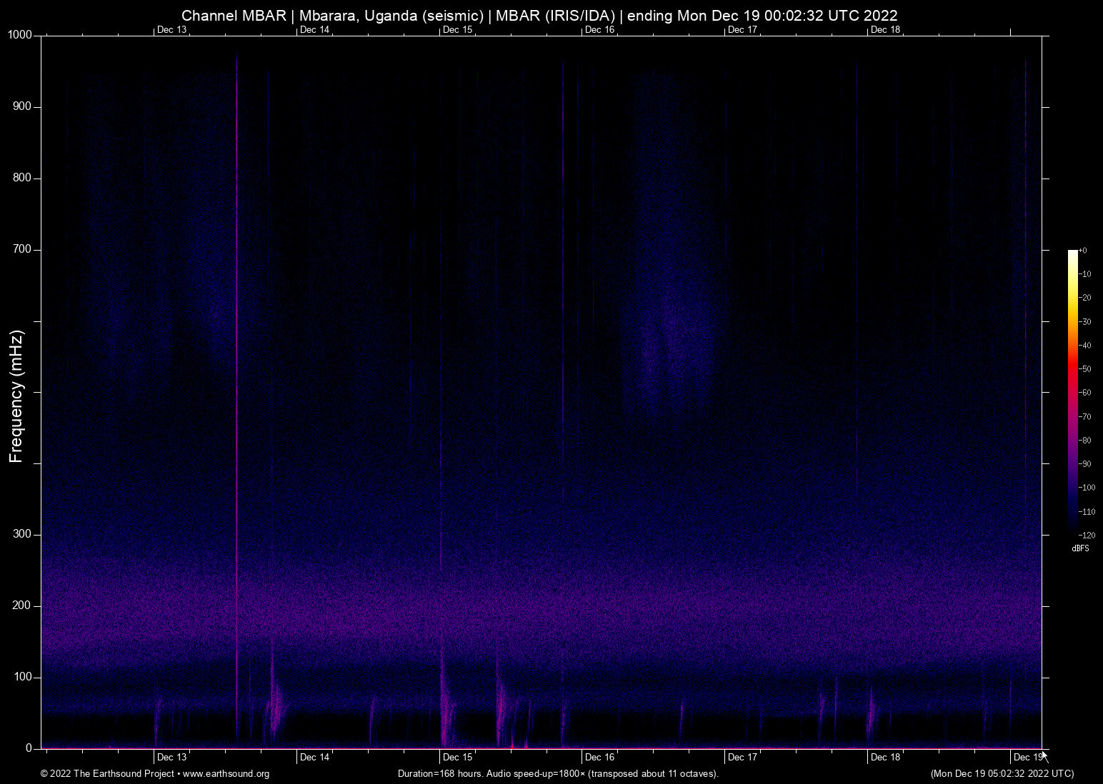Click the Frequency (mHz) axis label

(15, 389)
